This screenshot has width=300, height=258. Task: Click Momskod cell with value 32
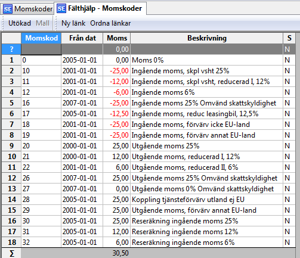coord(41,243)
